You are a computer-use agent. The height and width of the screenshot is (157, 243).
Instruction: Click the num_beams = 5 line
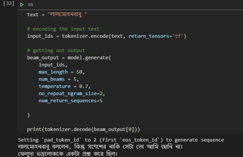click(59, 79)
